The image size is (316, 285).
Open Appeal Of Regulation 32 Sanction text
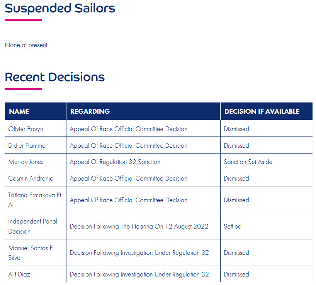tap(115, 162)
